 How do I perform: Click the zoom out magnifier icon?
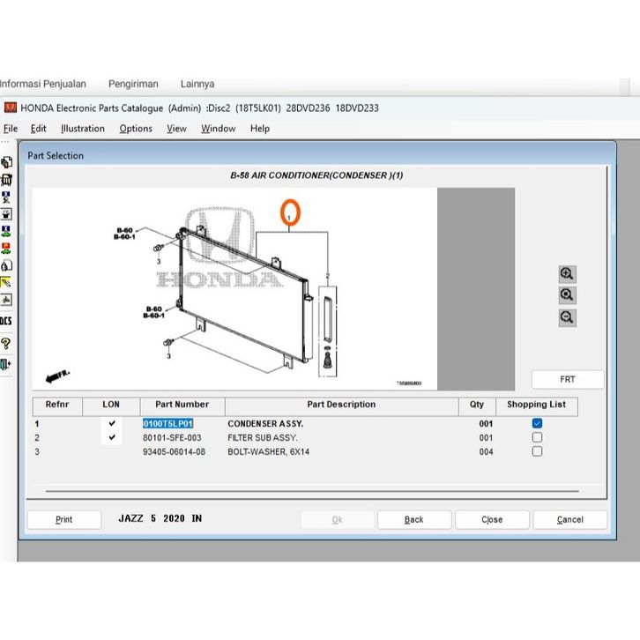click(567, 317)
